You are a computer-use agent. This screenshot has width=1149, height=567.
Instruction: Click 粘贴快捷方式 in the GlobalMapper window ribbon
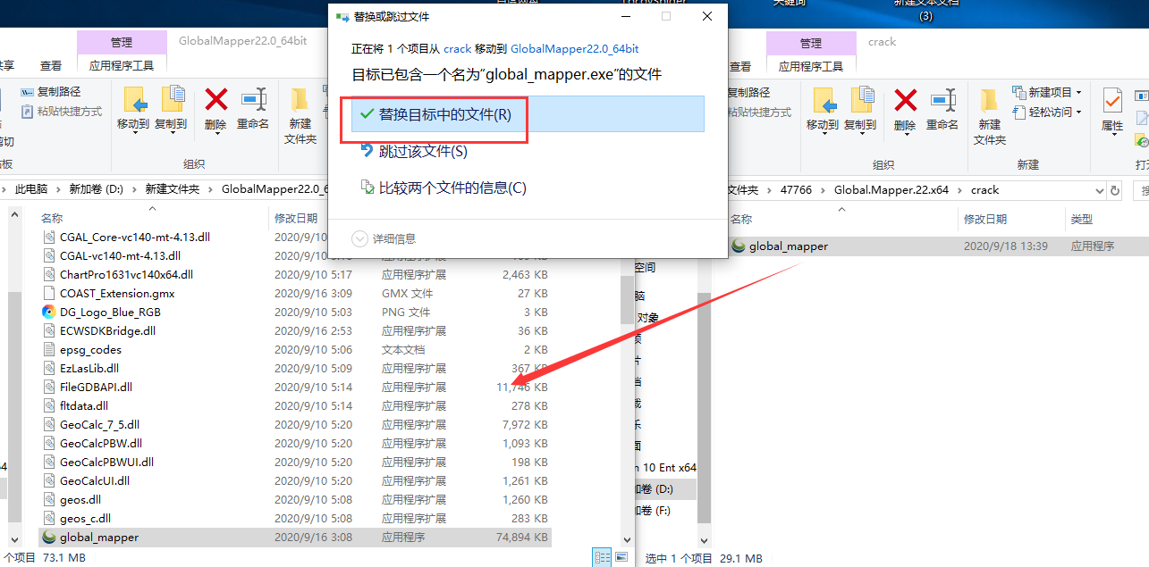(61, 112)
